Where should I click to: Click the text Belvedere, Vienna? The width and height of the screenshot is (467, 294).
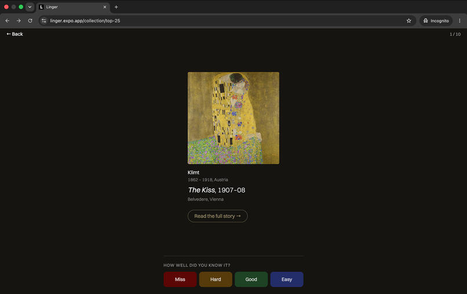[x=206, y=199]
